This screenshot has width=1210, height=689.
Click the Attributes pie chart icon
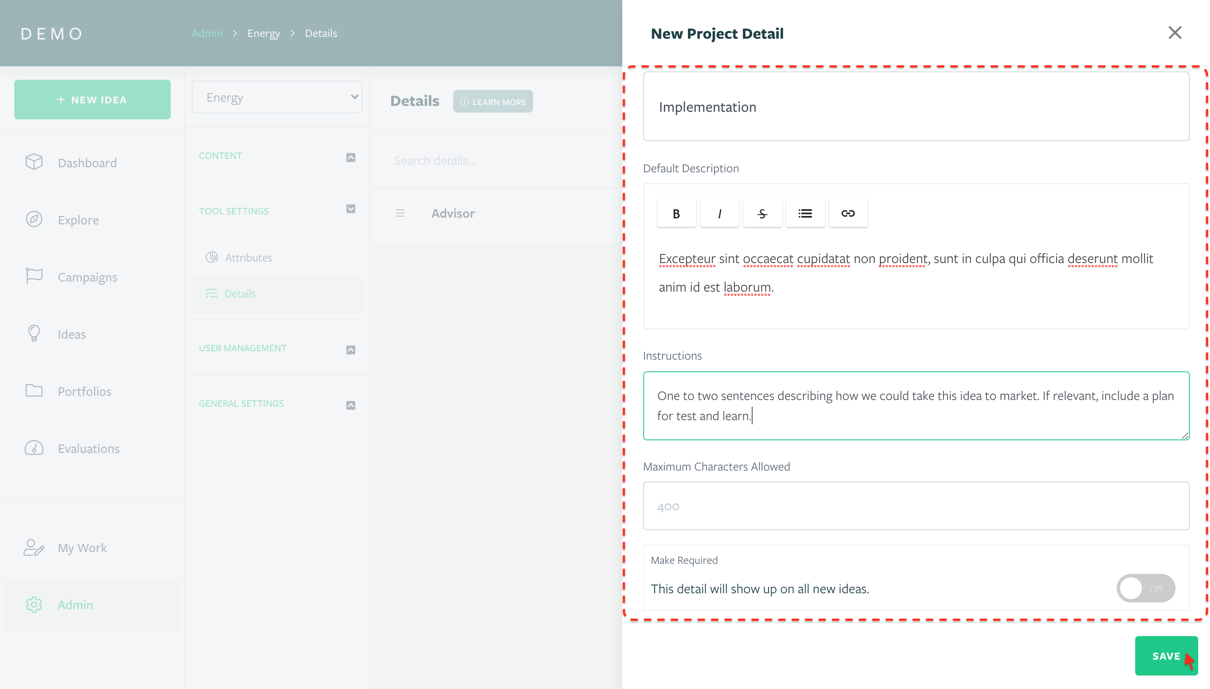[x=212, y=257]
